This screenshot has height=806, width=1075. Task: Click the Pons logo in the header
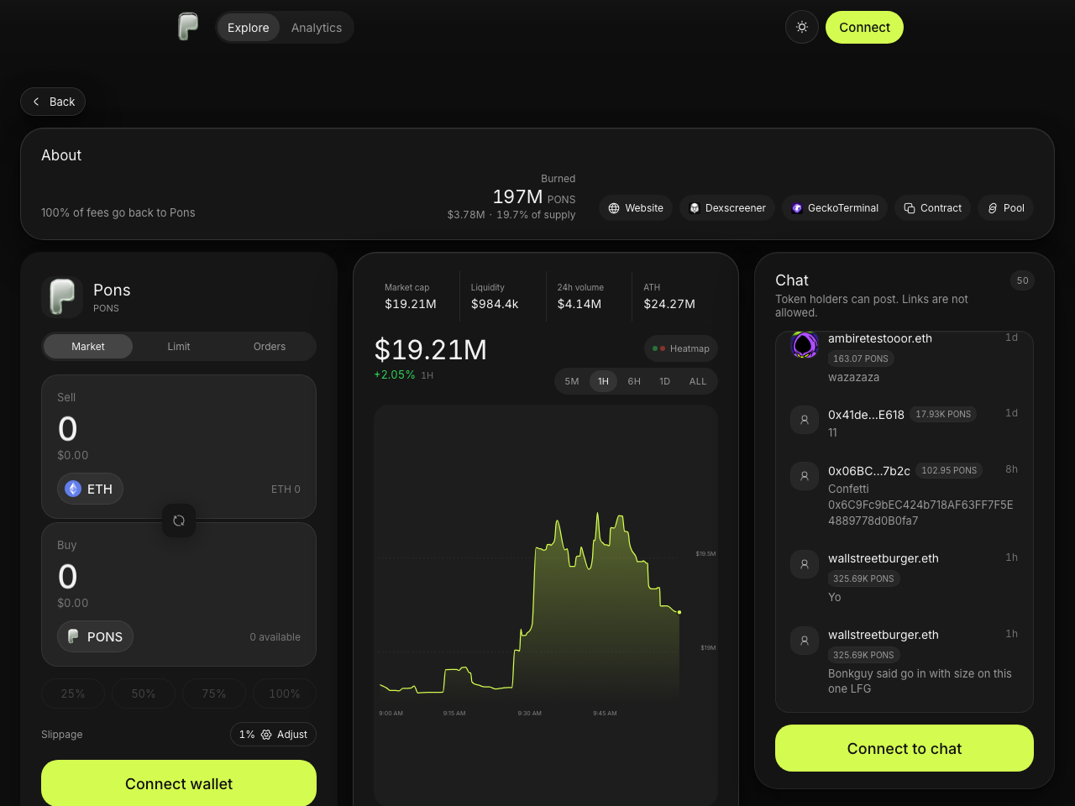[188, 27]
